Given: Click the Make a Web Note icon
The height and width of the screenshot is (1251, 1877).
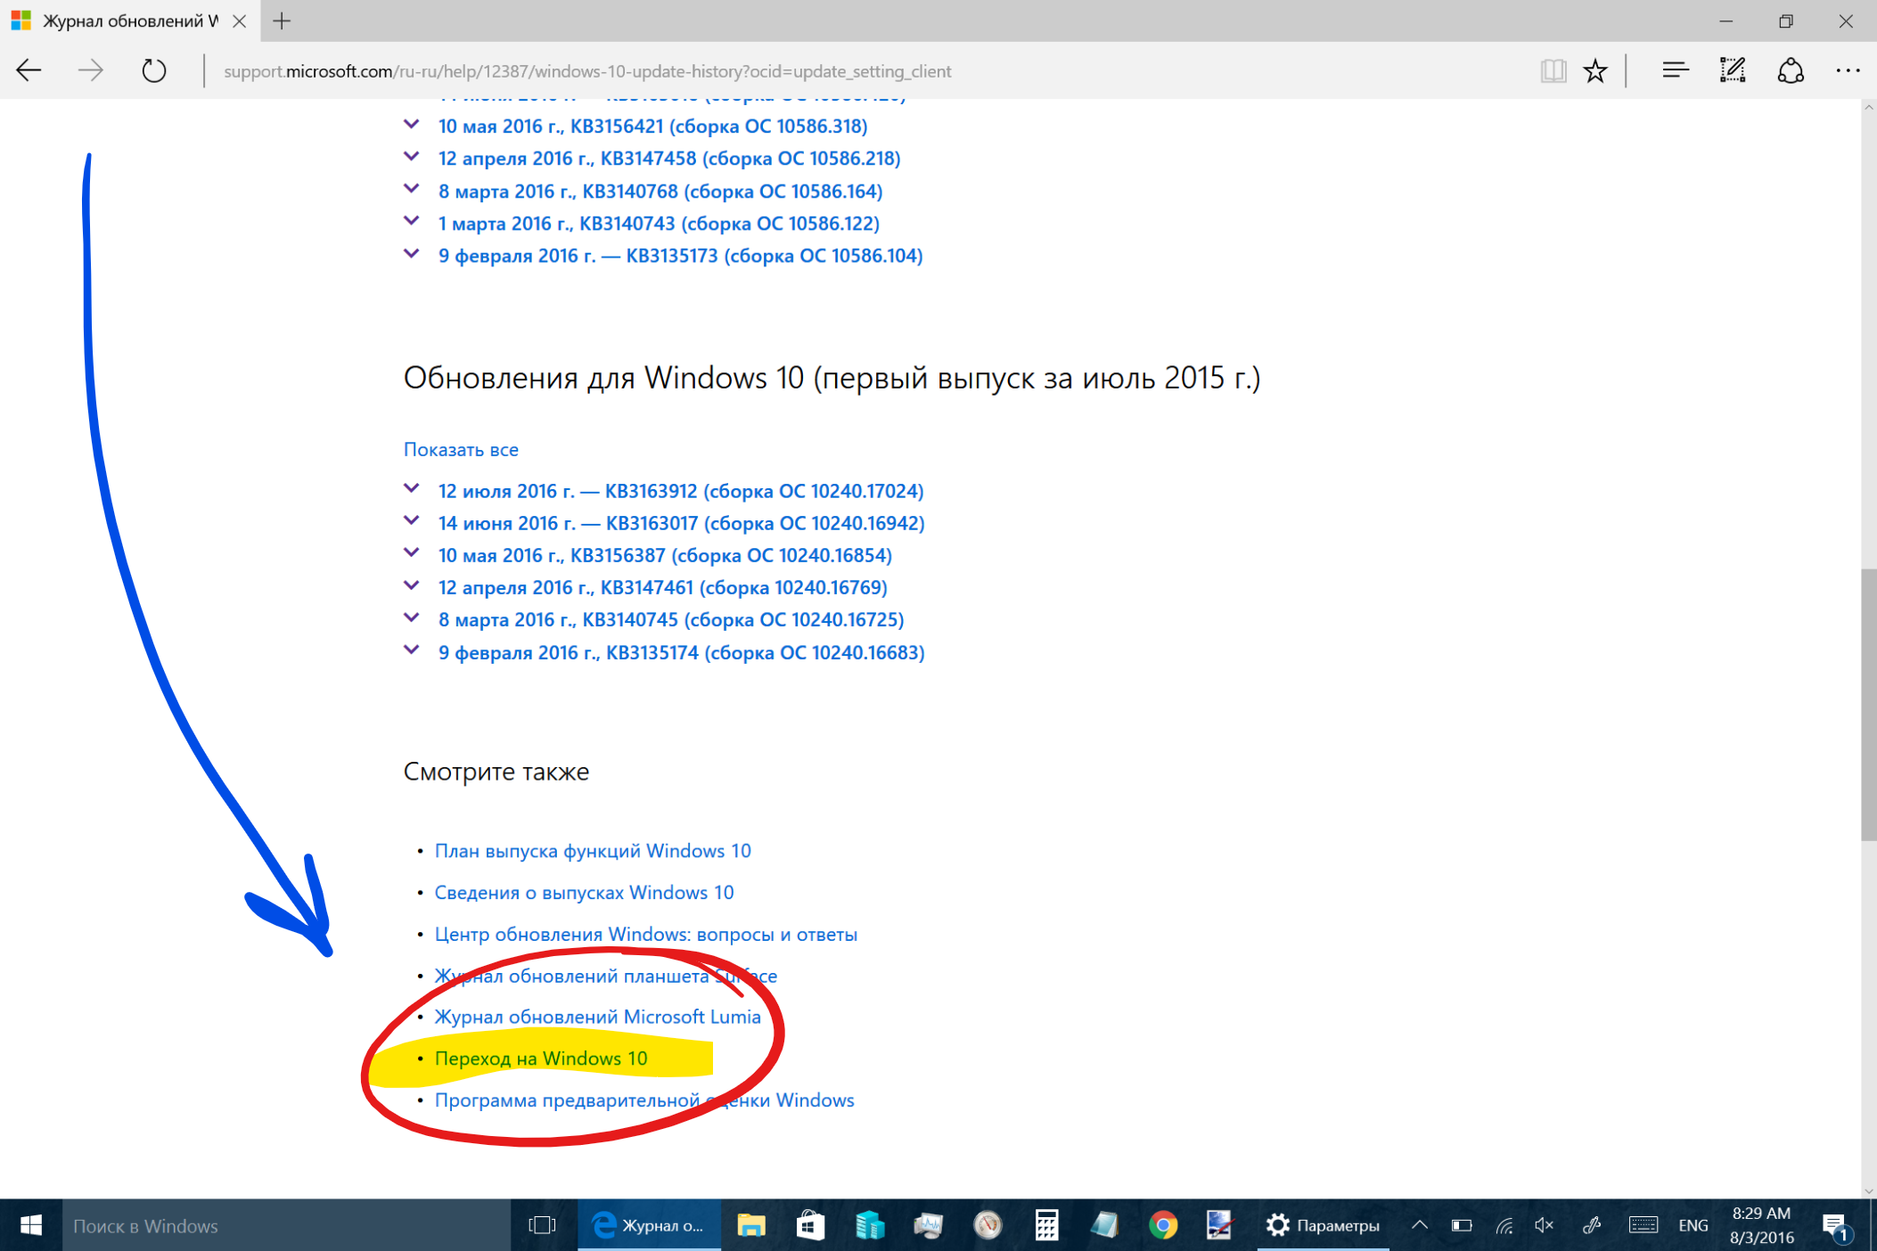Looking at the screenshot, I should pyautogui.click(x=1733, y=70).
